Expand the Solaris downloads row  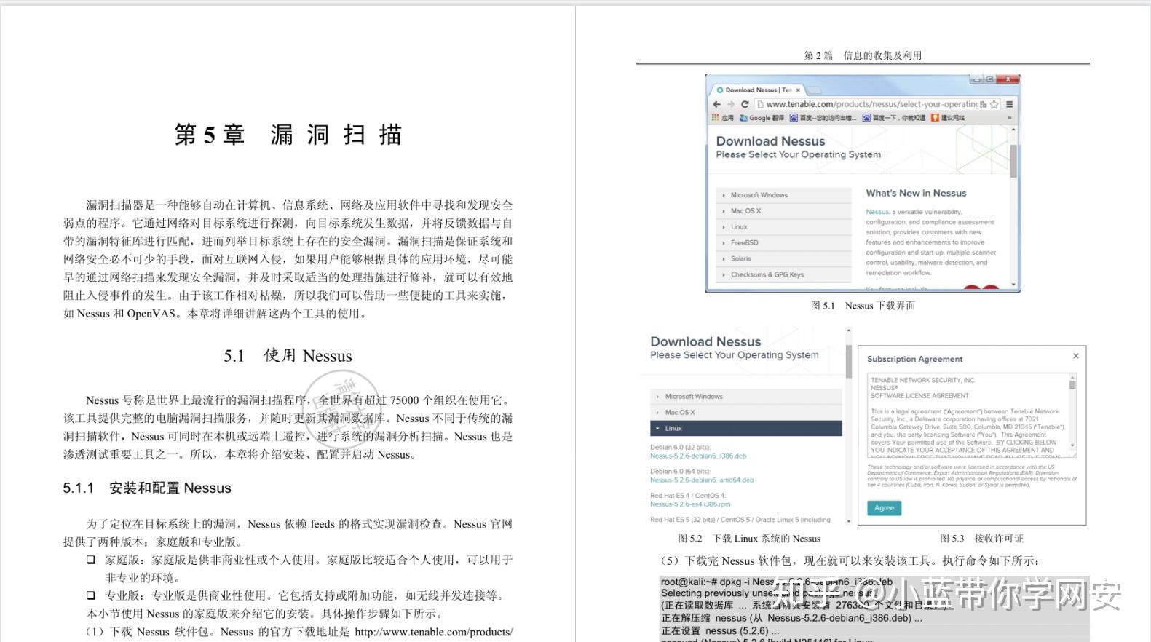click(x=783, y=259)
